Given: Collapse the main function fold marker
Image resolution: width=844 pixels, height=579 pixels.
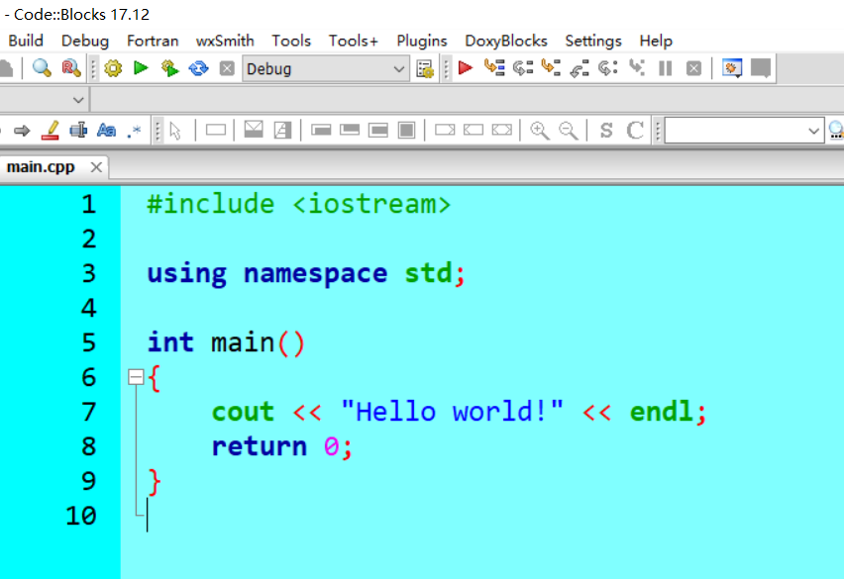Looking at the screenshot, I should pyautogui.click(x=136, y=377).
